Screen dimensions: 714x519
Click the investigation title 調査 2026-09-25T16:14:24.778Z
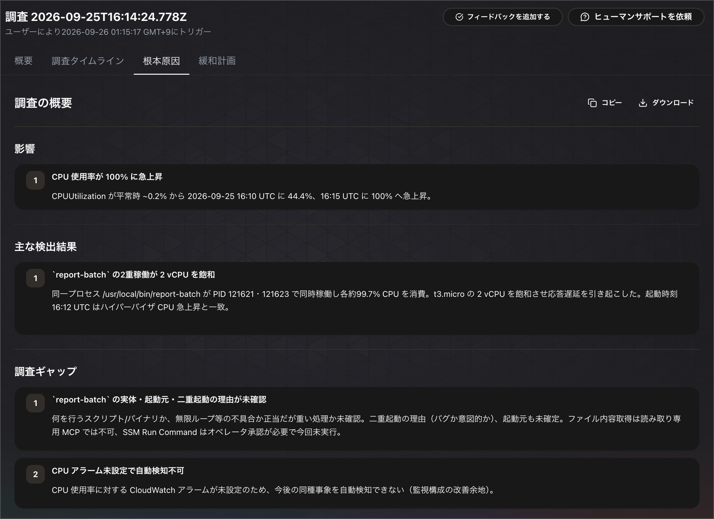click(x=96, y=17)
